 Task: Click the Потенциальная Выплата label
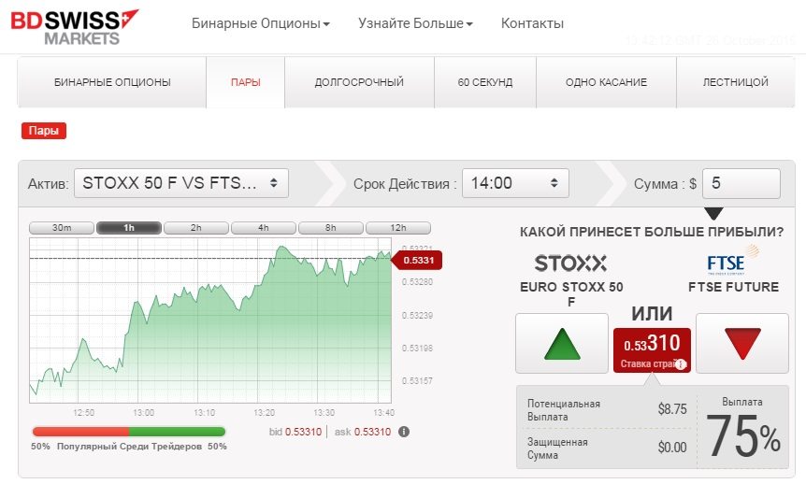tap(564, 410)
